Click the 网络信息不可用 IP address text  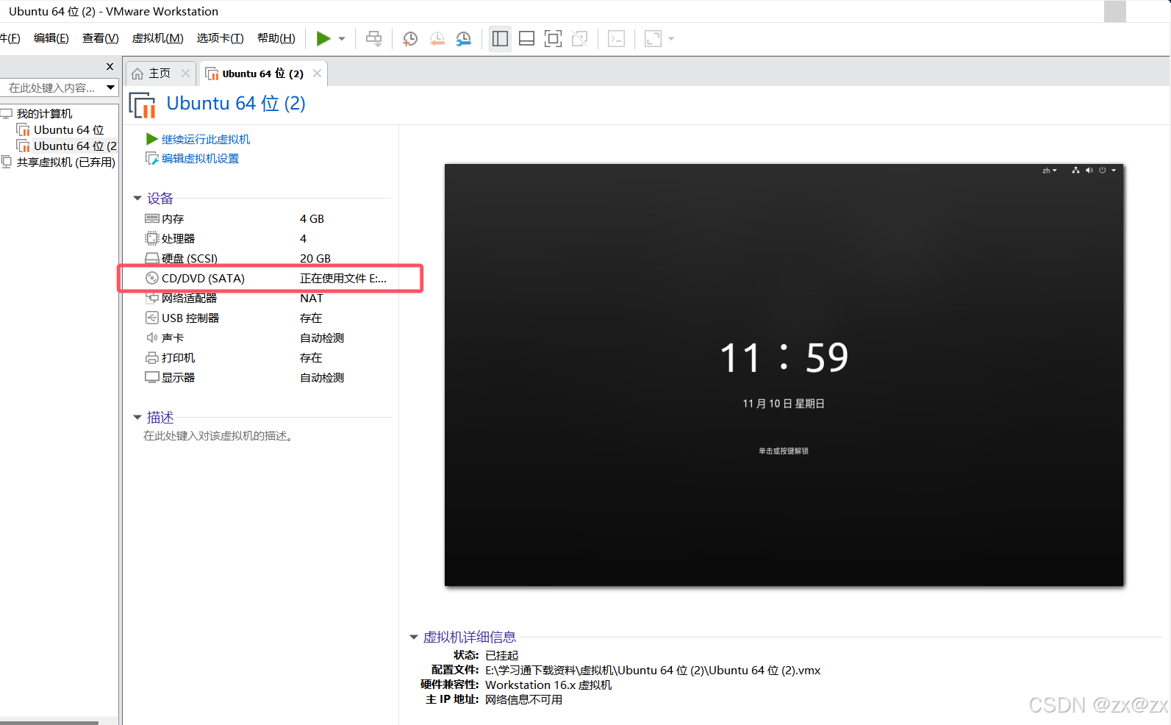pyautogui.click(x=524, y=700)
